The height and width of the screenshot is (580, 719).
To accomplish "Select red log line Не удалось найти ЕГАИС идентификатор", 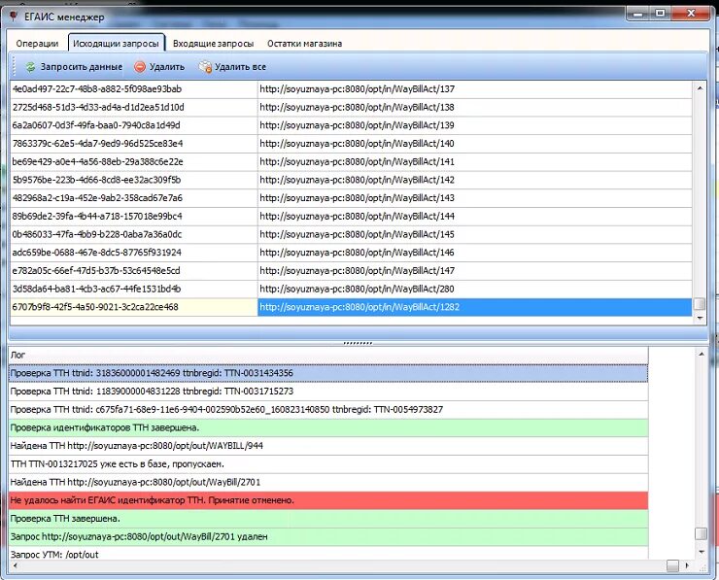I will [x=328, y=500].
